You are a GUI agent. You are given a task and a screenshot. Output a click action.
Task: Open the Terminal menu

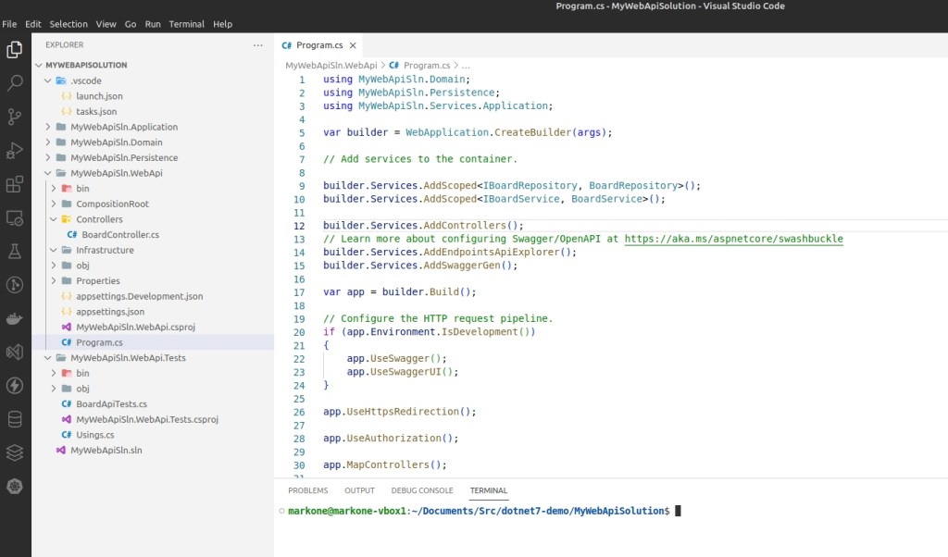186,24
